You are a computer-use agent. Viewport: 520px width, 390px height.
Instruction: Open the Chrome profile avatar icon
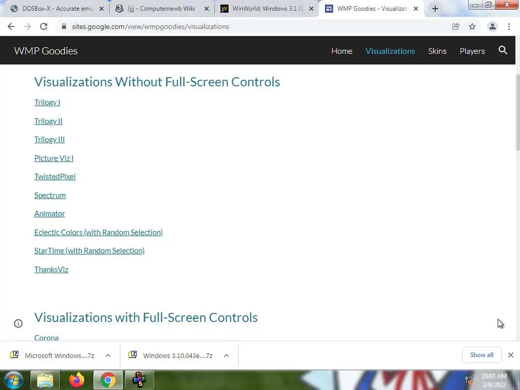493,26
